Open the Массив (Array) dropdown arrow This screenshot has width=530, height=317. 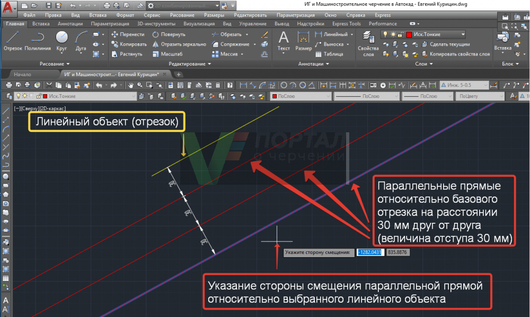242,54
